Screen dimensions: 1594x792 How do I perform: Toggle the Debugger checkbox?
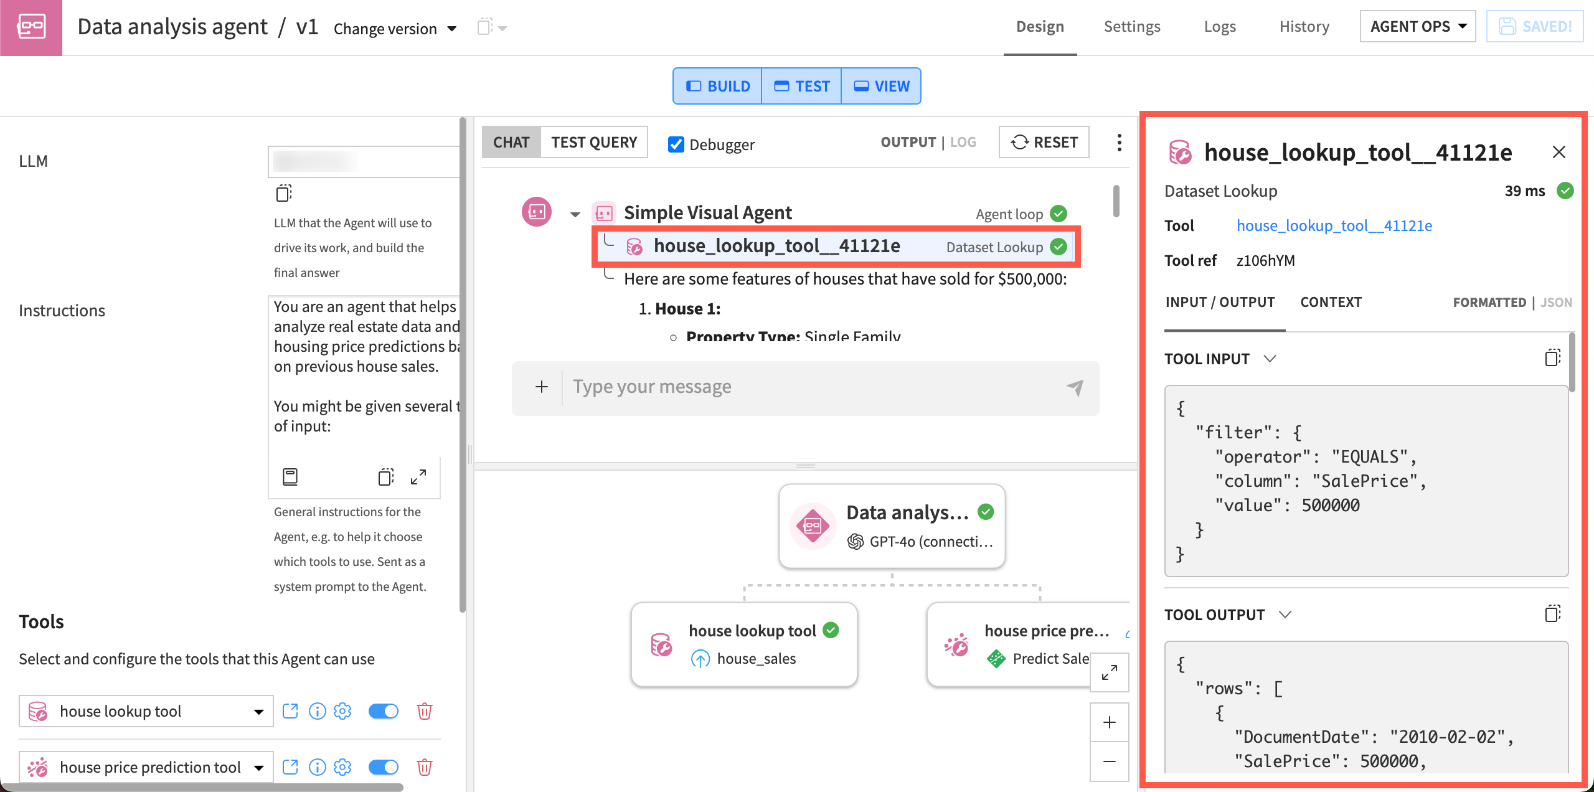point(676,144)
